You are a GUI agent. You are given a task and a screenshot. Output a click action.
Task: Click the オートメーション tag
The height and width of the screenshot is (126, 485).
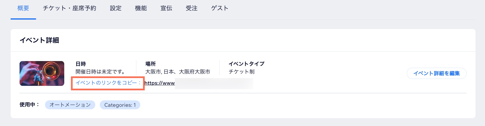70,105
